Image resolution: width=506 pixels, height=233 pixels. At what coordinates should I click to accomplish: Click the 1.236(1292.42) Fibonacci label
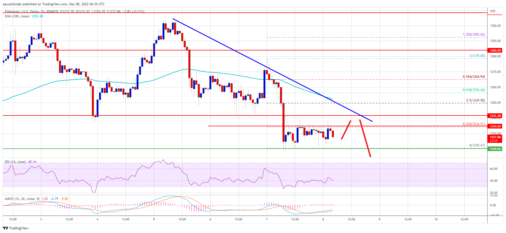(x=474, y=34)
